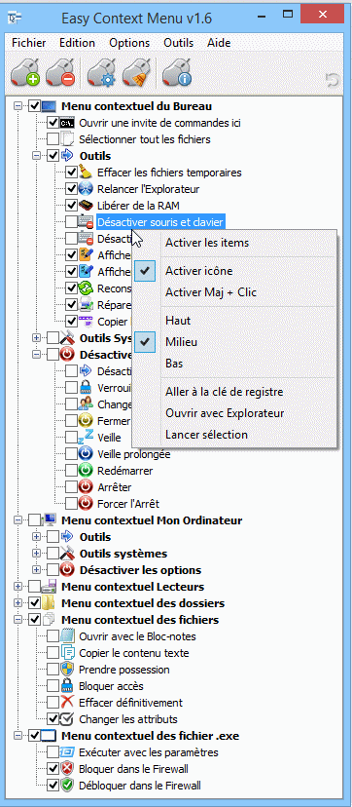Click red shield icon of Bloquer dans le Firewall

pyautogui.click(x=68, y=769)
